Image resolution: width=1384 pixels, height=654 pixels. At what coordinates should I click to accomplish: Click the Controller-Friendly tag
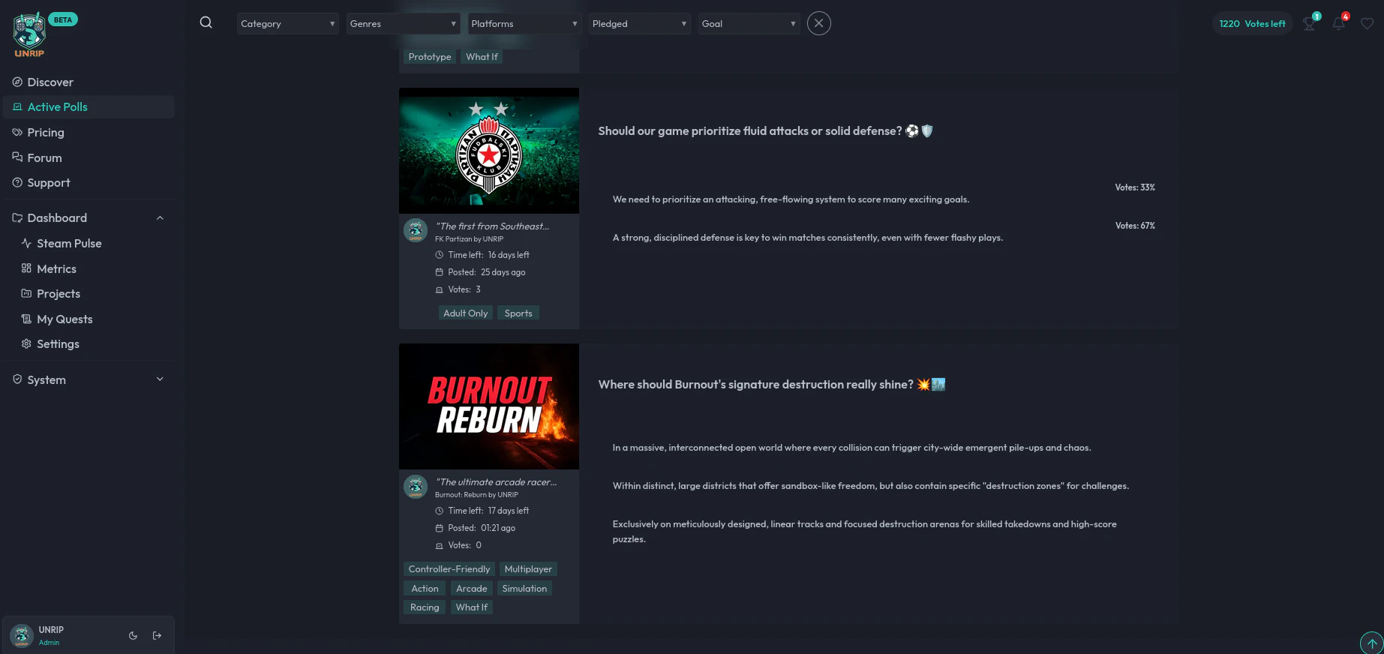tap(449, 569)
